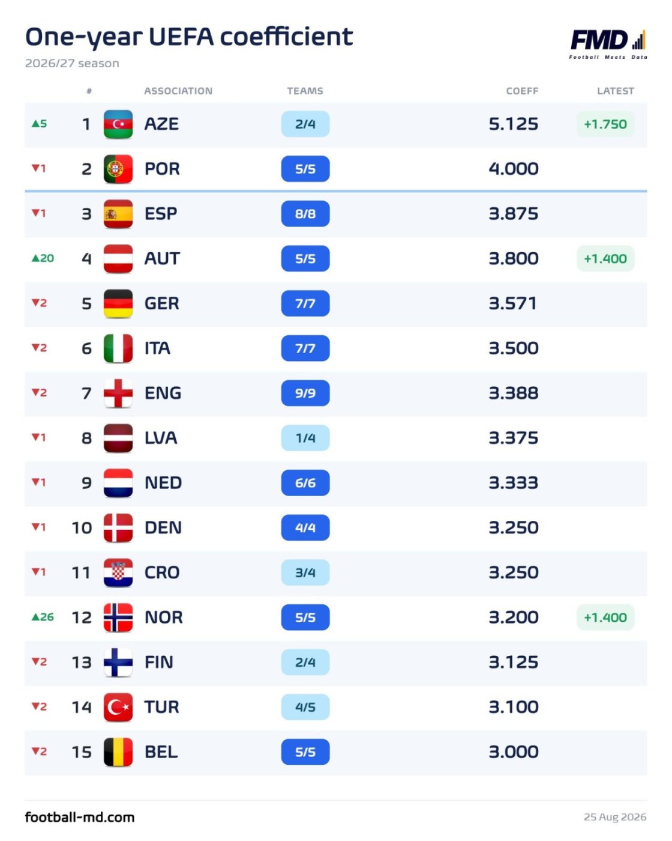Click Belgium's 3.000 coefficient value
672x841 pixels.
click(x=514, y=752)
